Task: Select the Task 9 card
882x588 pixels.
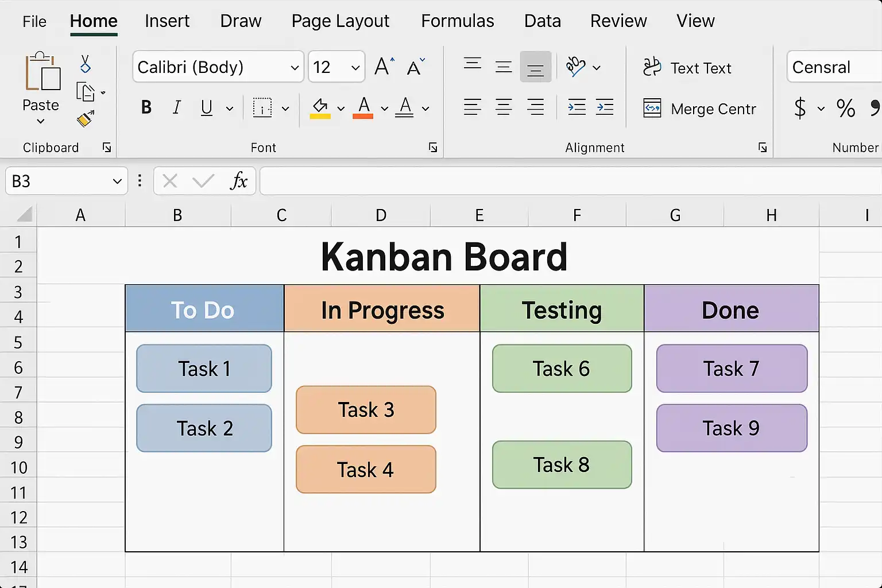Action: click(x=732, y=428)
